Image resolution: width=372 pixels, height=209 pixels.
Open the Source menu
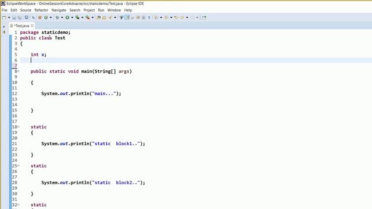26,10
